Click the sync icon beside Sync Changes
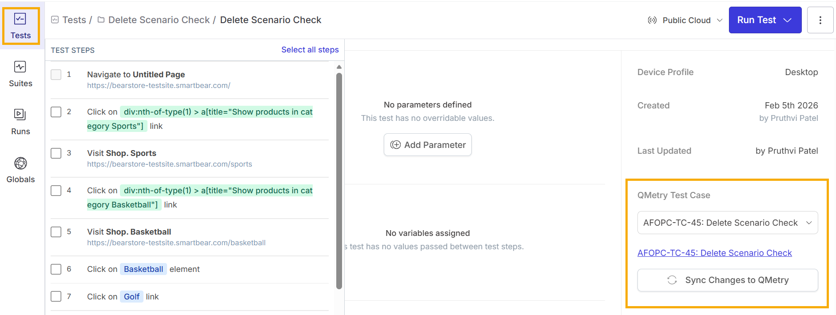 (672, 280)
